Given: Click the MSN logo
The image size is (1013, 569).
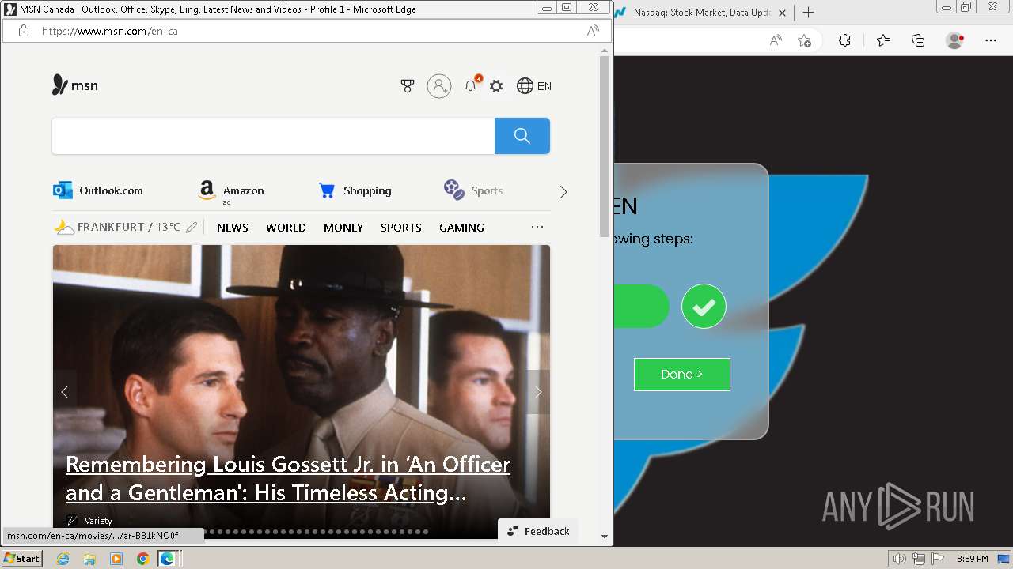Looking at the screenshot, I should (75, 85).
